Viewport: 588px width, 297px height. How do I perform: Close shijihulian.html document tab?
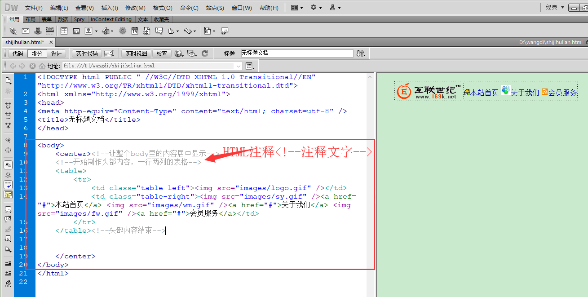(51, 42)
